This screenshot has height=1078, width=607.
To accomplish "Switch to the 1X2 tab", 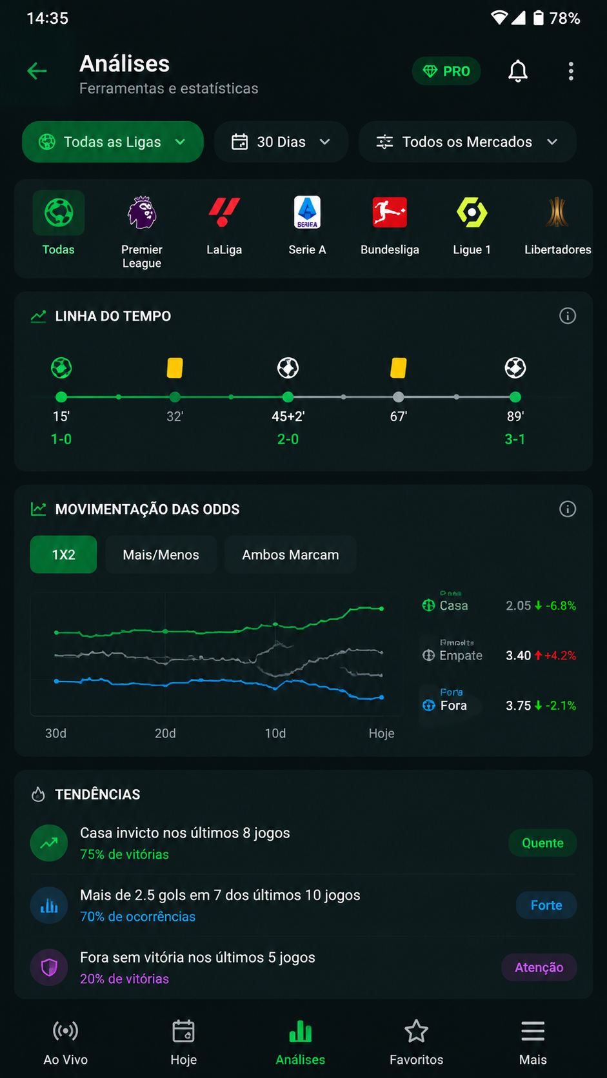I will (63, 554).
